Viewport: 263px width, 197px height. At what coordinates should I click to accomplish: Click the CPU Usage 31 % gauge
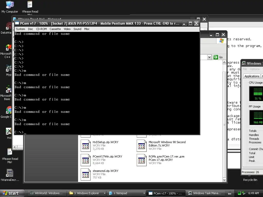[256, 93]
